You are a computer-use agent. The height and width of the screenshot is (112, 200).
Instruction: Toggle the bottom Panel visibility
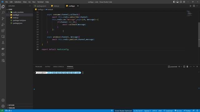click(177, 2)
